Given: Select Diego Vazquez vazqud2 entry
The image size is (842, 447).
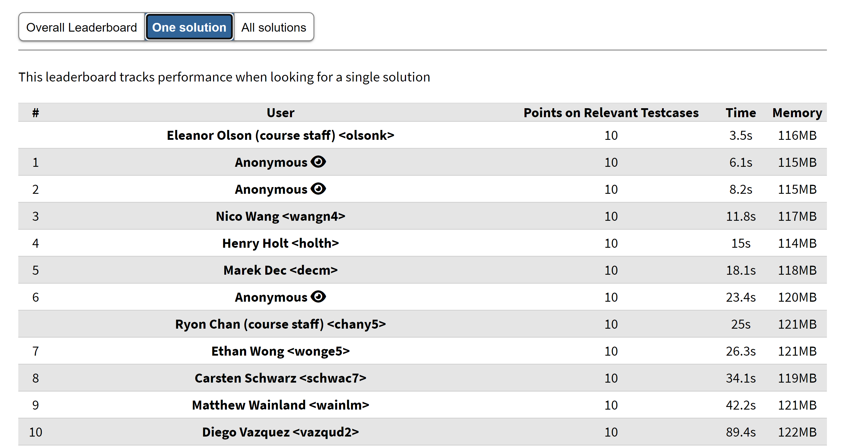Looking at the screenshot, I should point(280,432).
